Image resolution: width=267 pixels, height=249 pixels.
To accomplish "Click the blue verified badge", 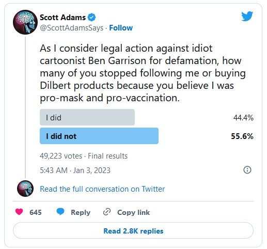I will [x=91, y=17].
